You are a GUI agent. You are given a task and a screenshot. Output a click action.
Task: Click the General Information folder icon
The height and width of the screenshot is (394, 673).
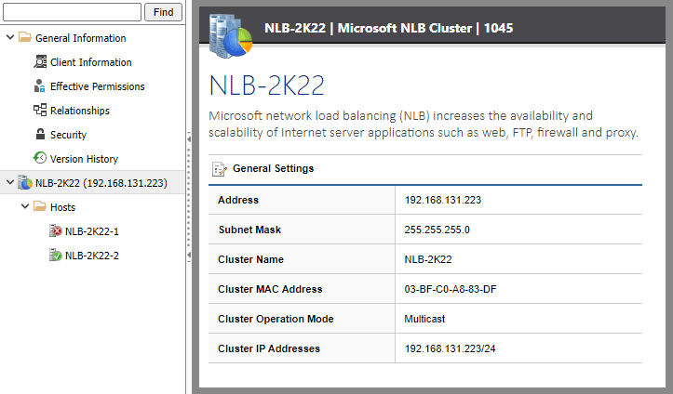click(x=25, y=37)
